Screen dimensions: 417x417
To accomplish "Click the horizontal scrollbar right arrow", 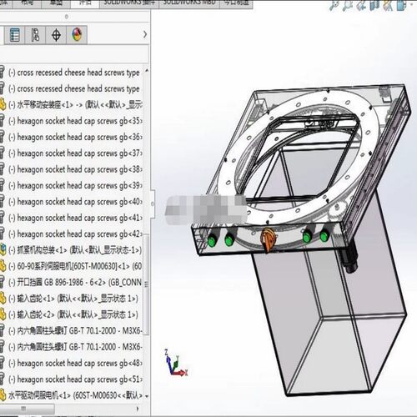I will (138, 409).
